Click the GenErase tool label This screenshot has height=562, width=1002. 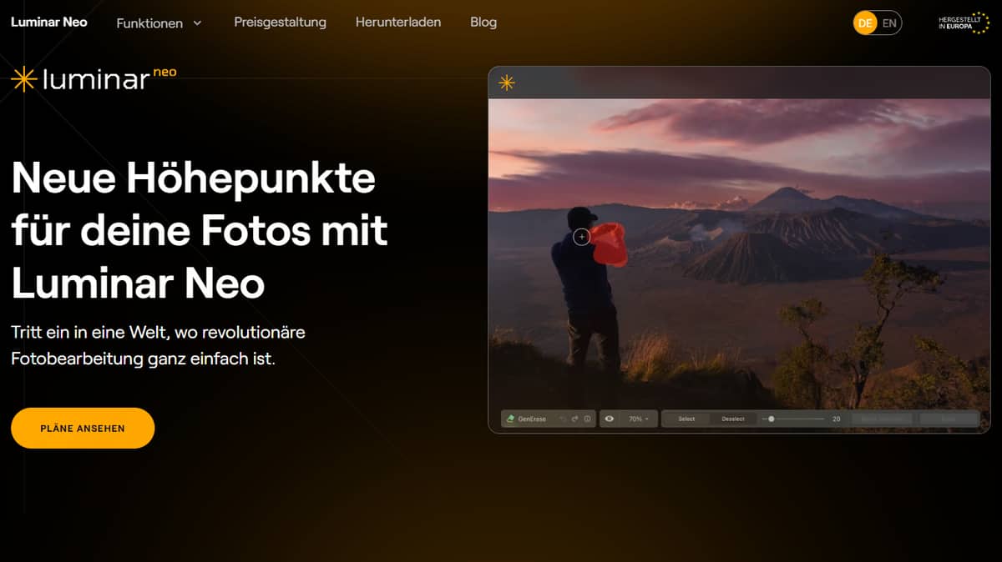coord(532,419)
